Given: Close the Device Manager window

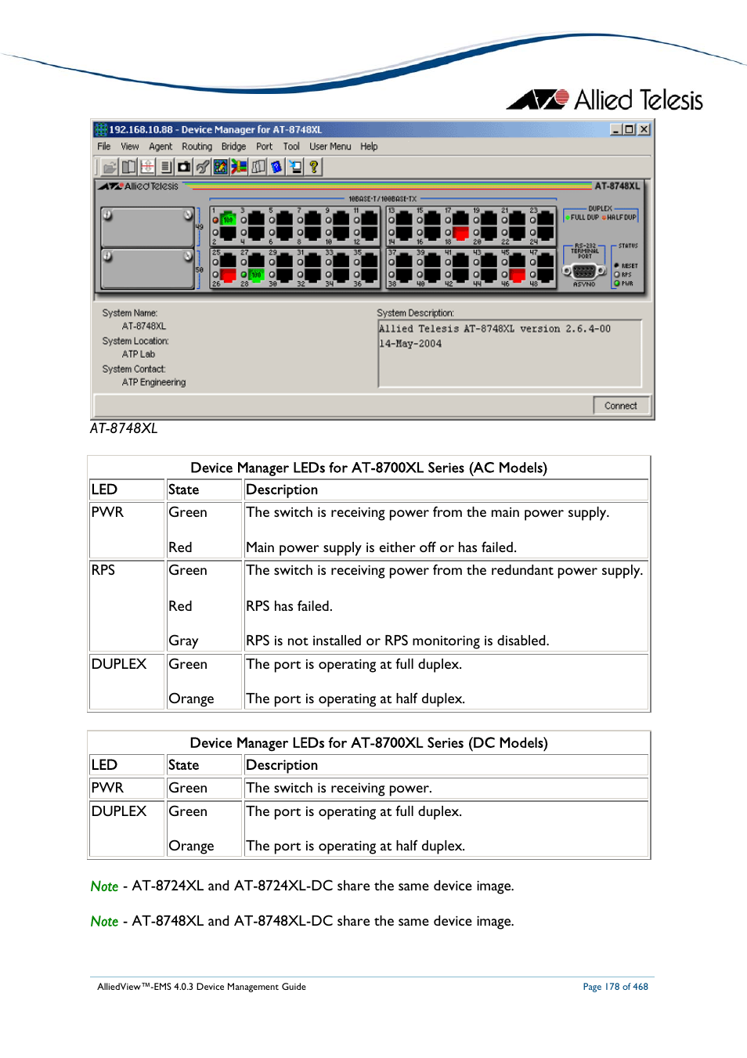Looking at the screenshot, I should pyautogui.click(x=644, y=129).
